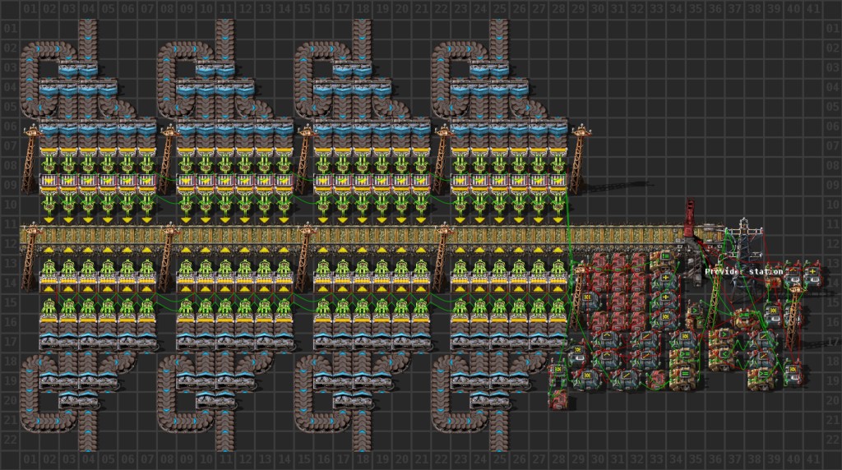Open the upper "^" arithmetic combinator
This screenshot has width=842, height=470.
(x=606, y=338)
